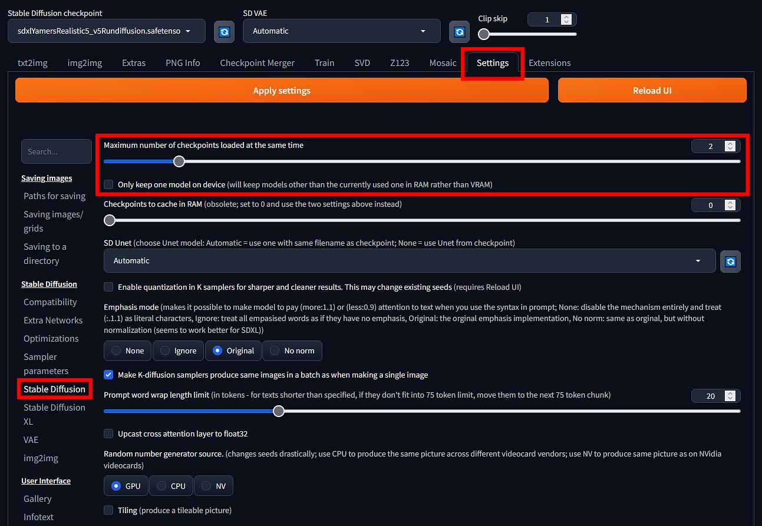
Task: Uncheck Make K-diffusion samplers produce same images
Action: (108, 375)
